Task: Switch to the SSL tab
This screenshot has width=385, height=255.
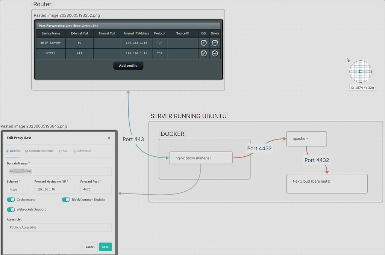Action: [x=63, y=151]
